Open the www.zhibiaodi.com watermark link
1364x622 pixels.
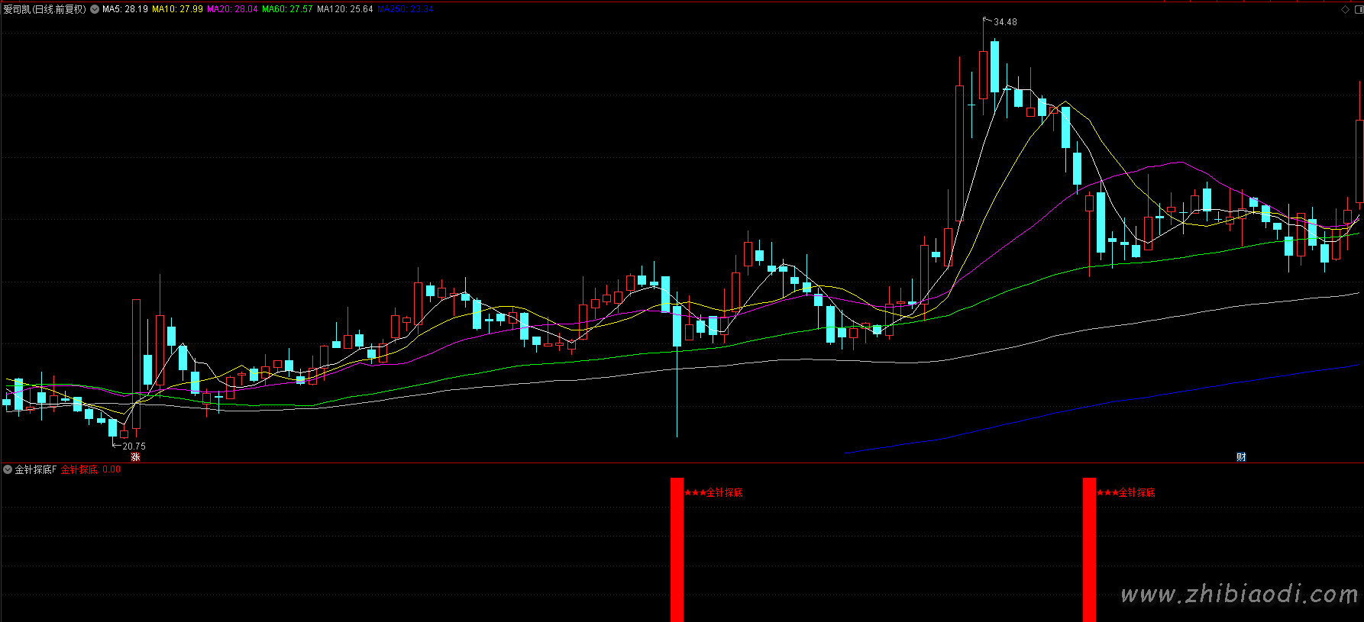click(x=1238, y=594)
